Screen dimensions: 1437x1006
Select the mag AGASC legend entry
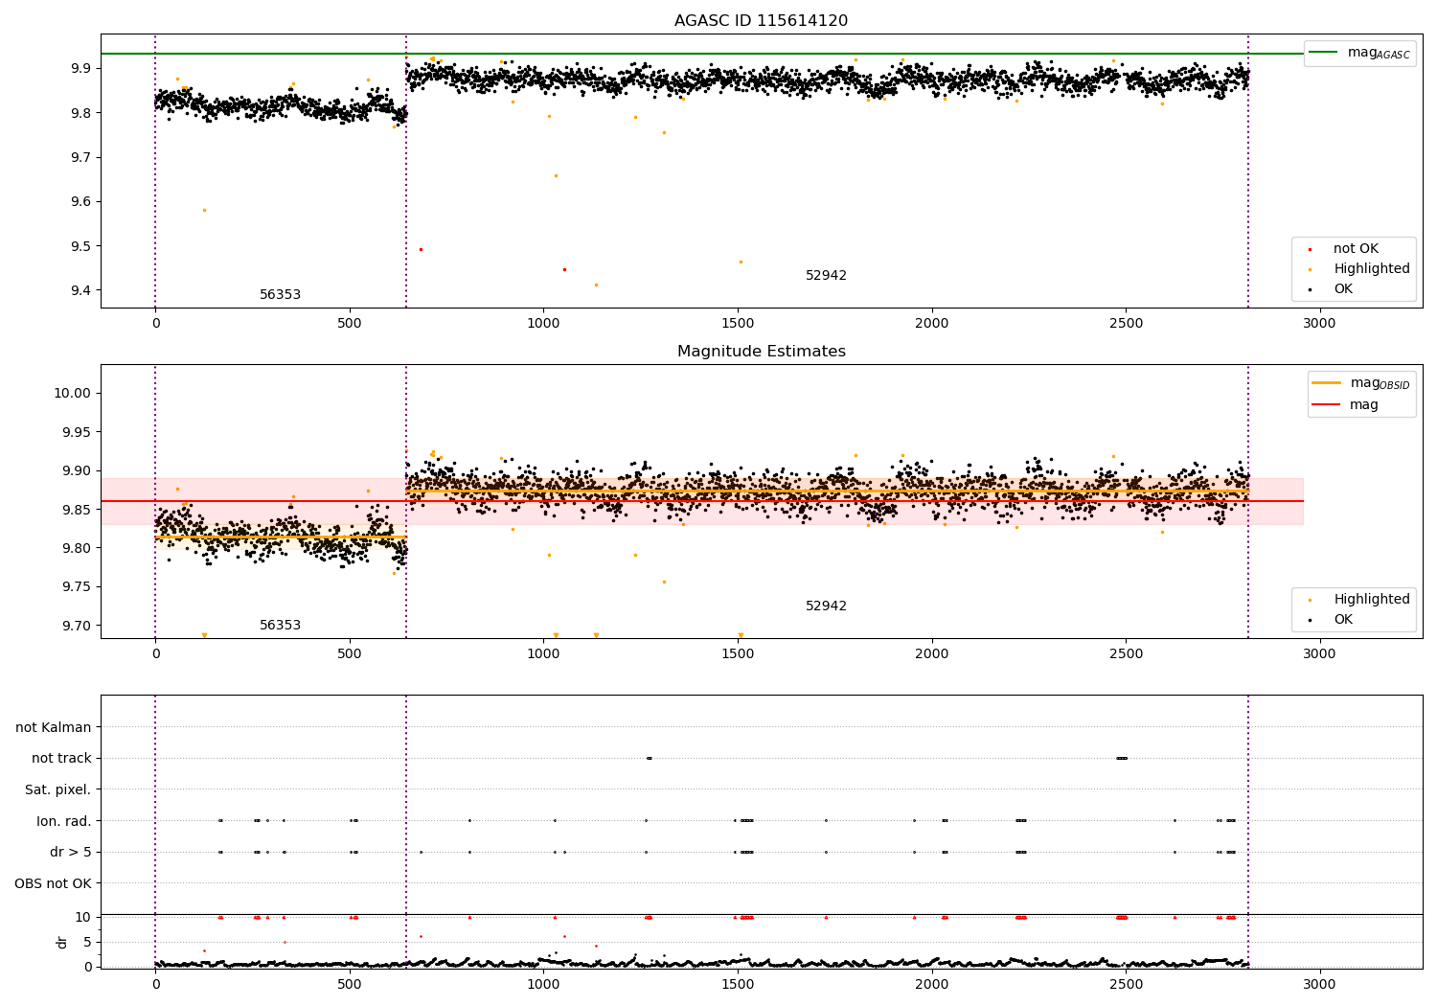pyautogui.click(x=1359, y=53)
